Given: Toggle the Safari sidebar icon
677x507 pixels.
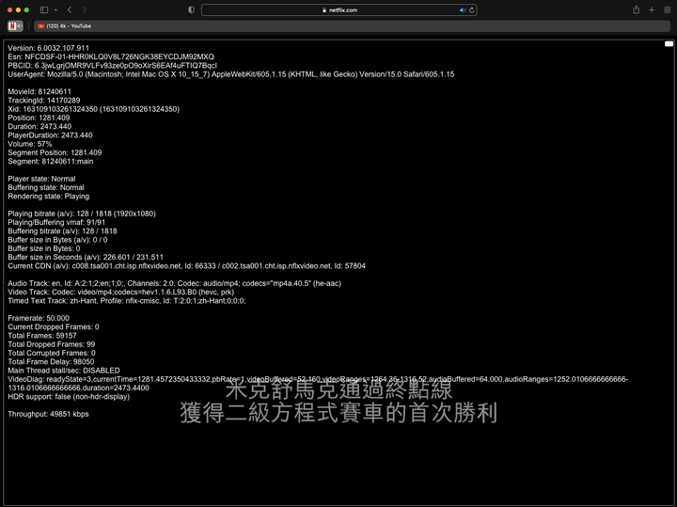Looking at the screenshot, I should tap(43, 10).
